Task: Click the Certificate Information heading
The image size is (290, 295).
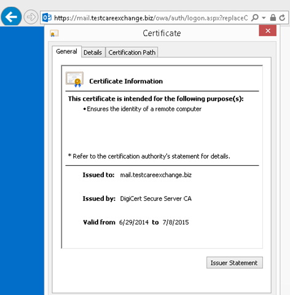Action: click(126, 81)
